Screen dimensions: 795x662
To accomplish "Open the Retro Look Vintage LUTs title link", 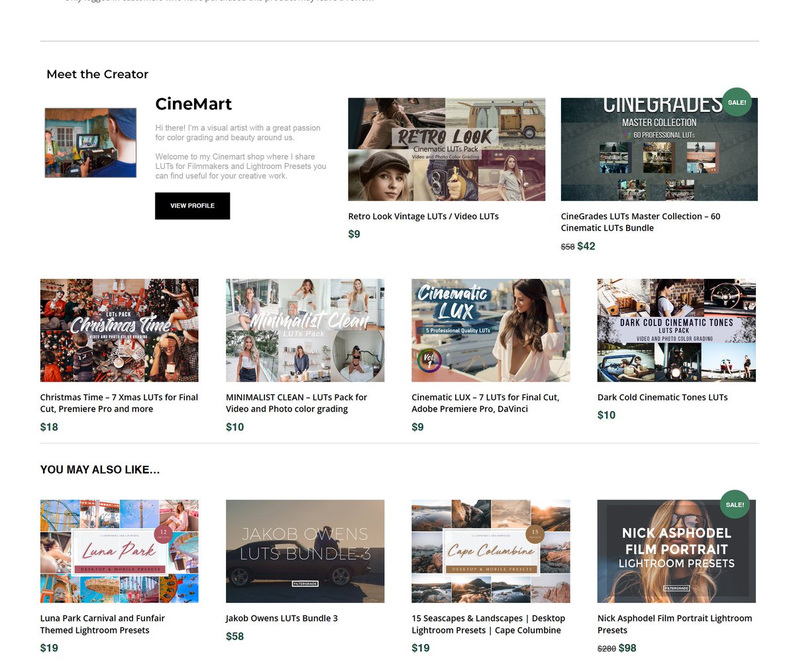I will pos(423,216).
